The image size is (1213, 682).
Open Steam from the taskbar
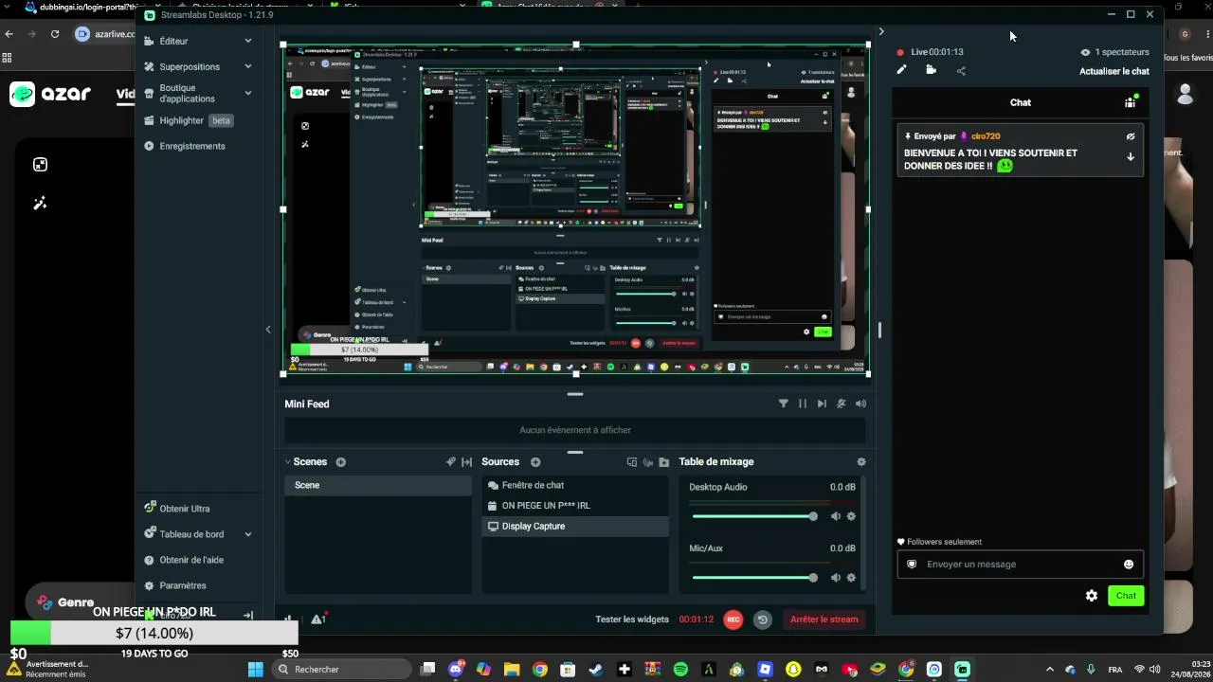coord(596,670)
